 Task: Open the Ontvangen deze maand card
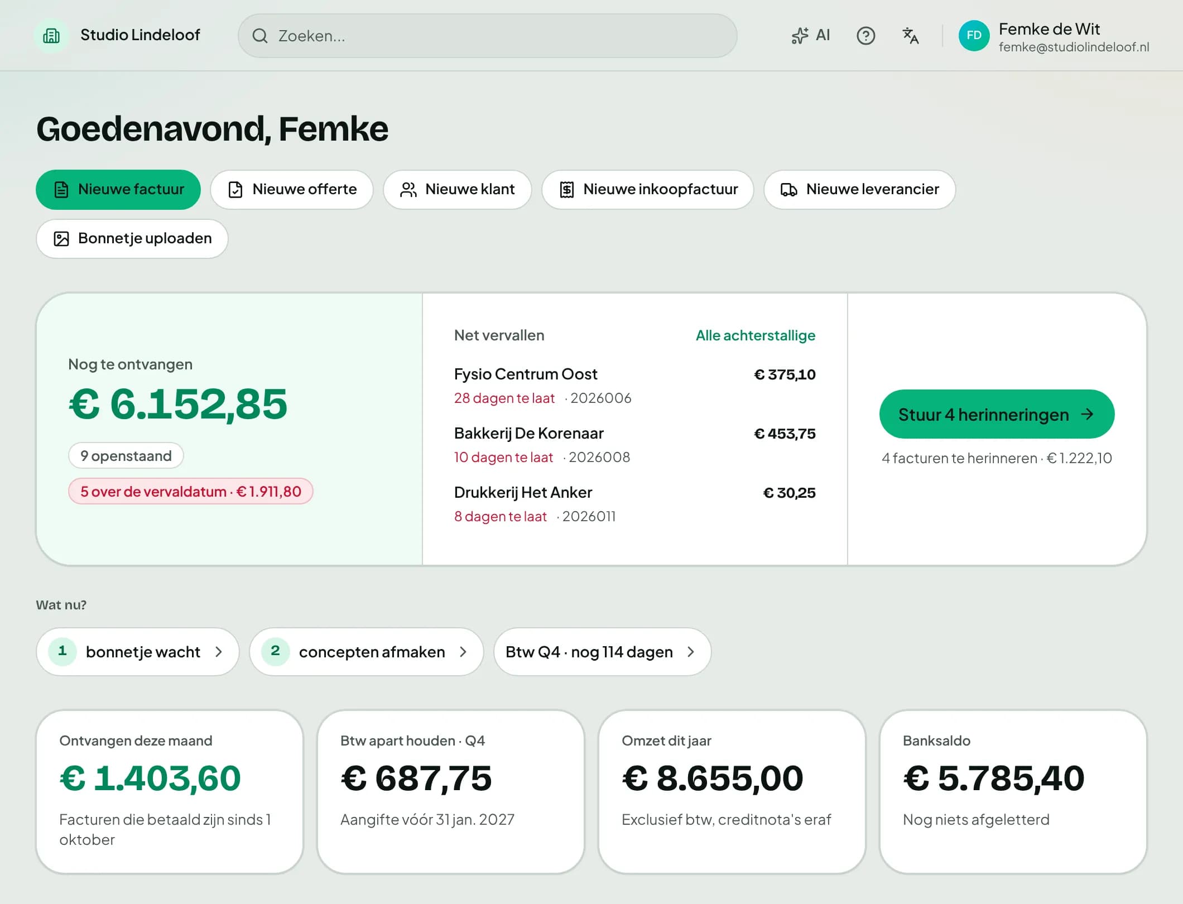click(170, 792)
